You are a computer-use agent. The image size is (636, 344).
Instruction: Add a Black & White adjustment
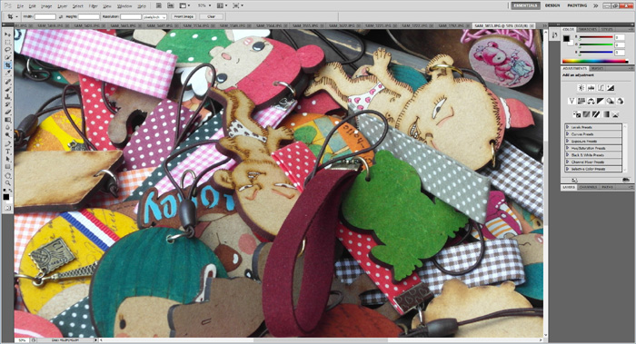click(601, 101)
